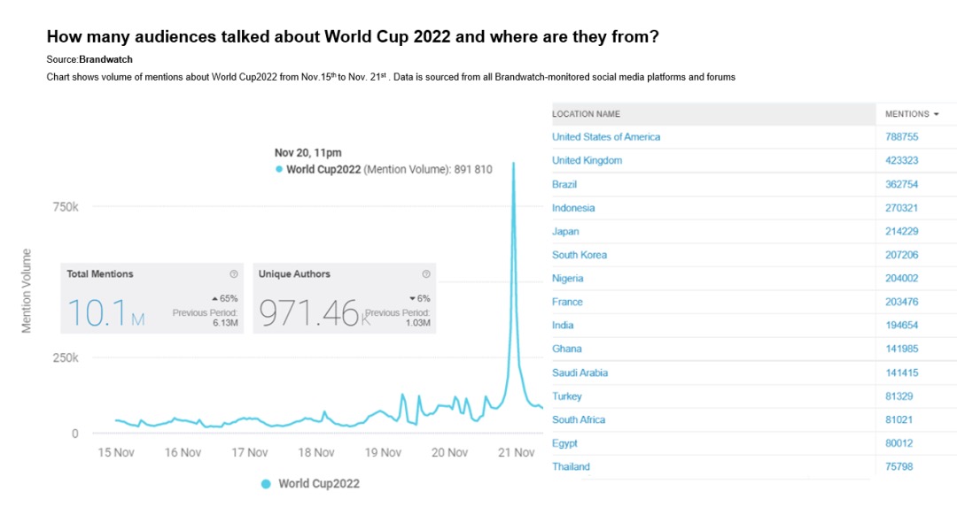Click the peak point of the mention line
This screenshot has height=507, width=957.
pos(513,164)
